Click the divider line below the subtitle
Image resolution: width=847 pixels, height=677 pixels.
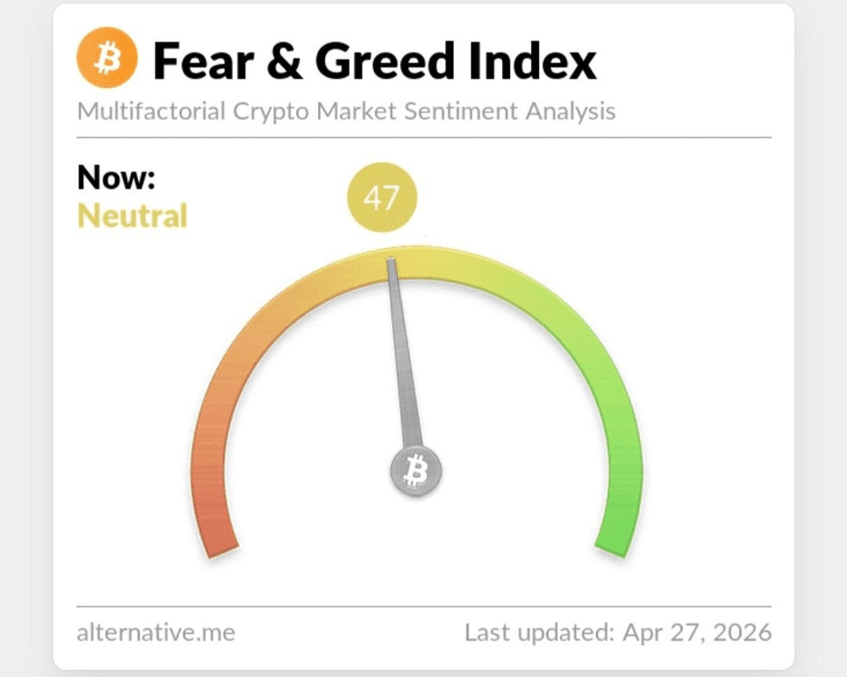(423, 137)
